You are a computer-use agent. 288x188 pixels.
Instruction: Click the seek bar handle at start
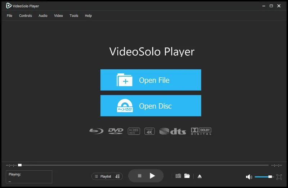coord(20,165)
